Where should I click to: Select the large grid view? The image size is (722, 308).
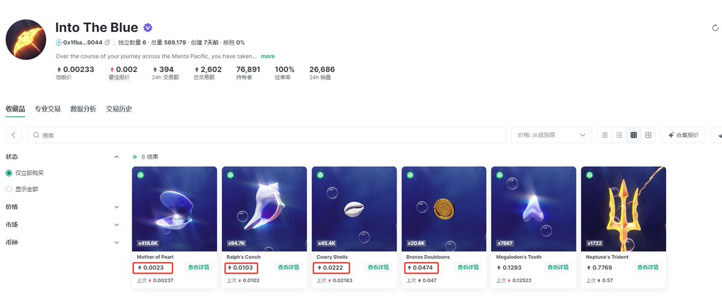648,135
